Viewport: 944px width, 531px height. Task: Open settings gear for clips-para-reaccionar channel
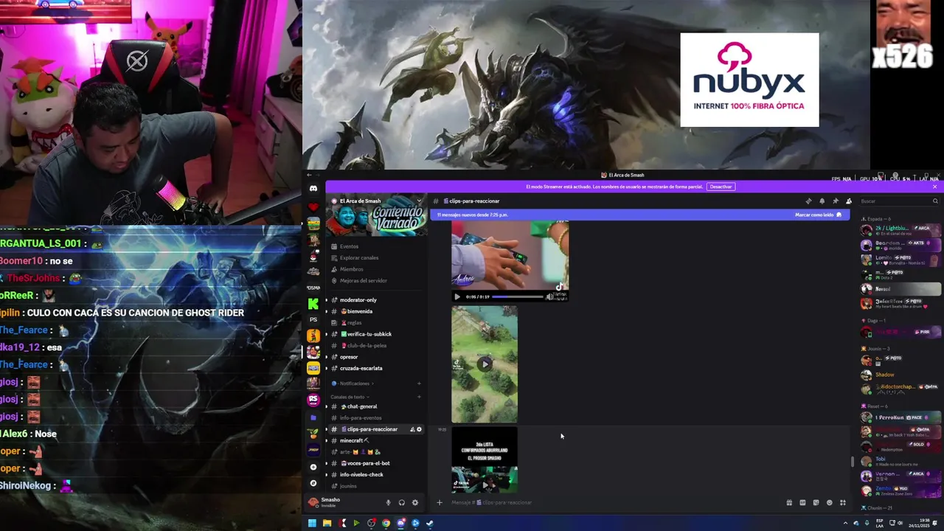coord(420,429)
